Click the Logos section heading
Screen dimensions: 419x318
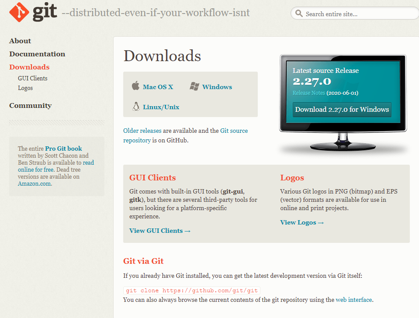coord(292,178)
